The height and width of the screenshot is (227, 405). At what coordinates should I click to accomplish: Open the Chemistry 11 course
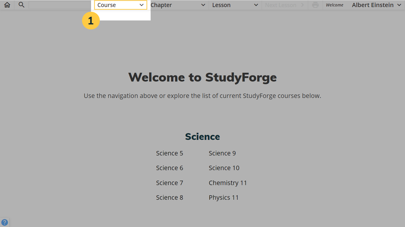coord(228,182)
